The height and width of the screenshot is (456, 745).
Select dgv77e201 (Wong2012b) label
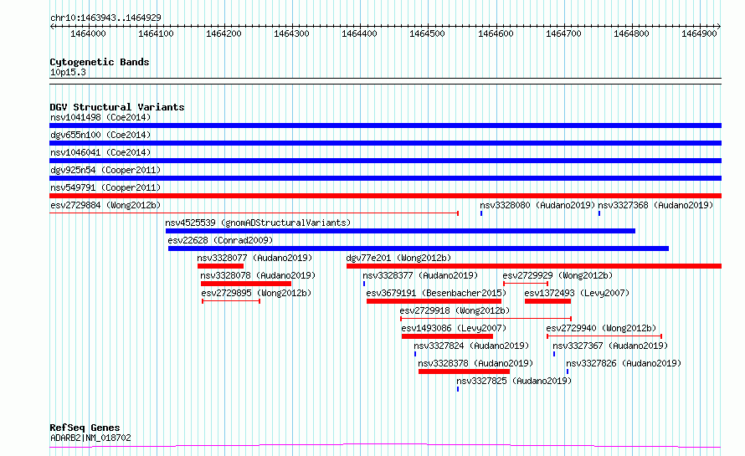pyautogui.click(x=398, y=258)
